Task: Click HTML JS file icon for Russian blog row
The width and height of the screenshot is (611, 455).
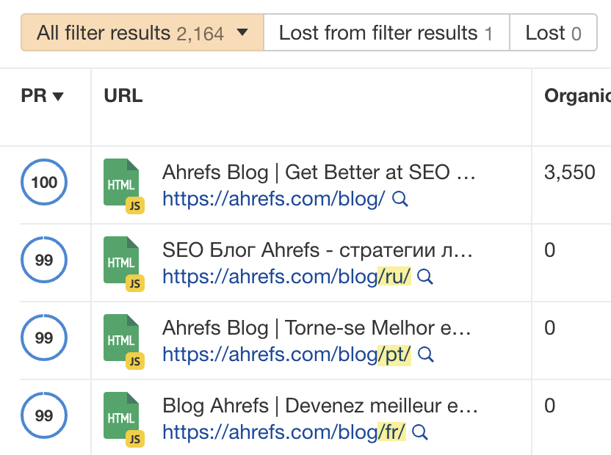Action: pyautogui.click(x=124, y=264)
